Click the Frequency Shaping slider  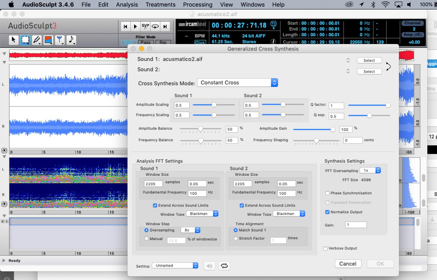(316, 141)
